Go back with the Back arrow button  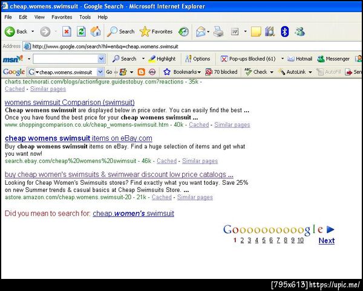tap(16, 31)
